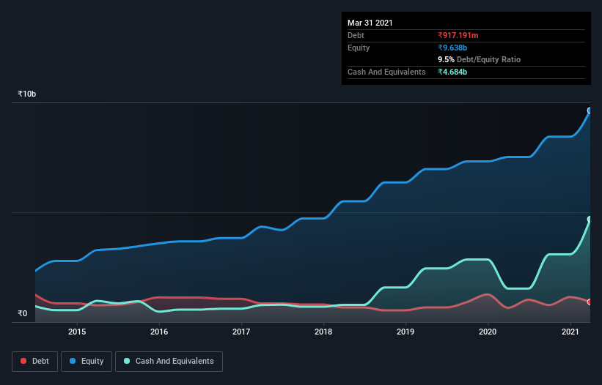The width and height of the screenshot is (602, 385).
Task: Toggle the Debt series legend button
Action: [34, 362]
